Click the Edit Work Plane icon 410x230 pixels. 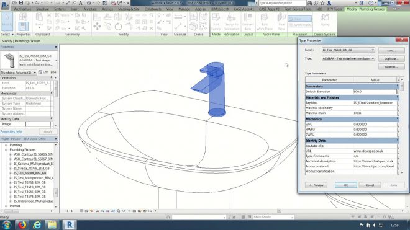pyautogui.click(x=265, y=22)
